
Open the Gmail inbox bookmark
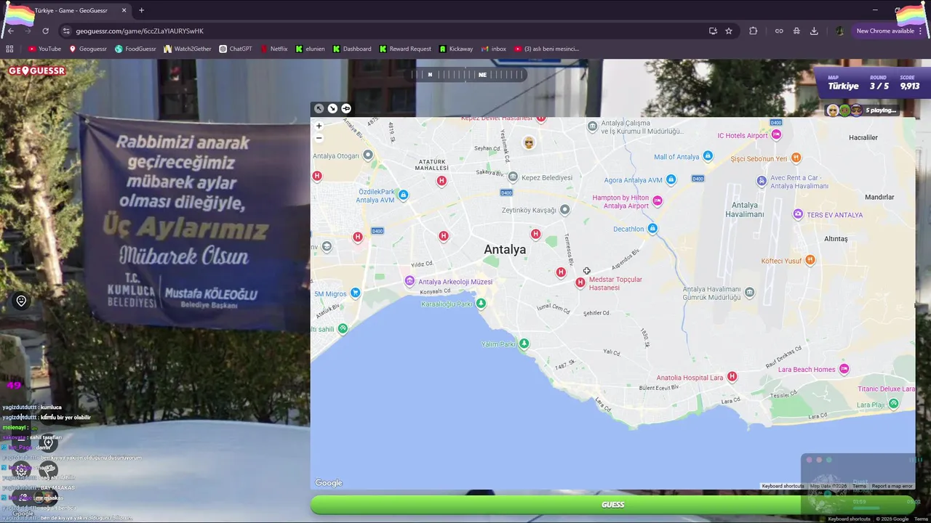point(494,49)
